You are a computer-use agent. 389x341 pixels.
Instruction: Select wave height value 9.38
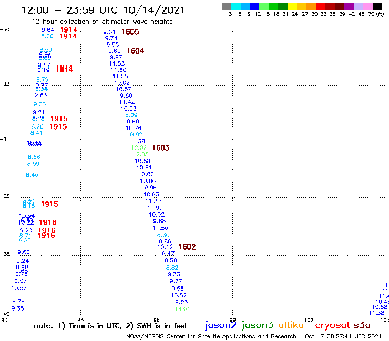tap(18, 308)
